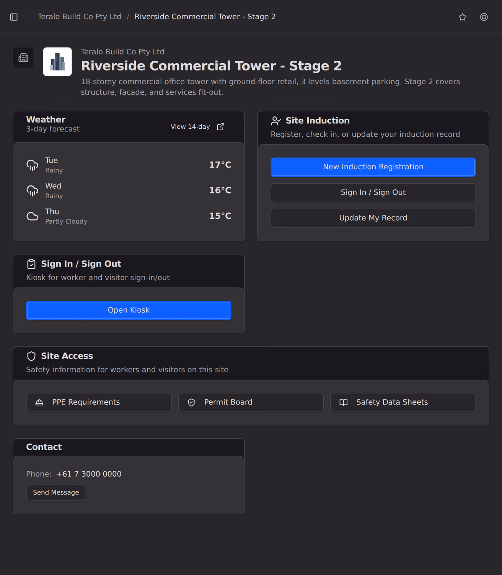Send Message to site contact

(56, 492)
